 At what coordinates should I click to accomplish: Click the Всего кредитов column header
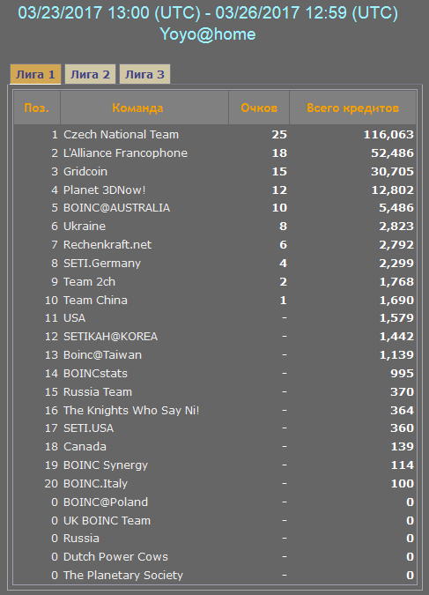click(352, 108)
